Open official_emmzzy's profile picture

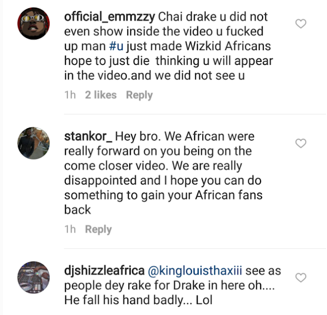click(33, 25)
